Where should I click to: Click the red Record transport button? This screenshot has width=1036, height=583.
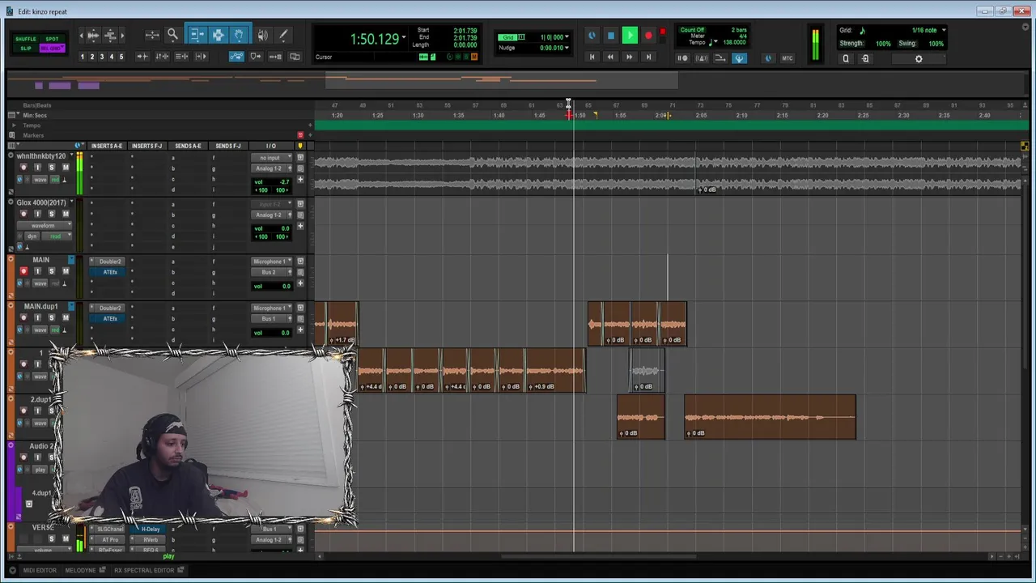648,36
